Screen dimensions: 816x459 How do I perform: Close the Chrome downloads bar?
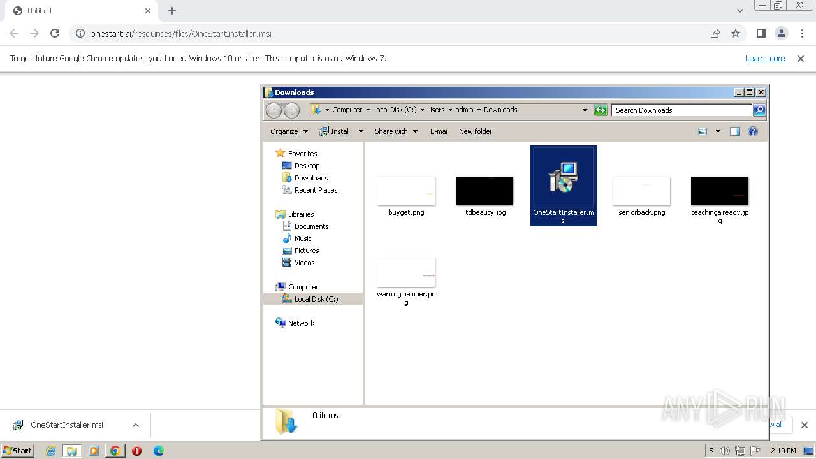(x=804, y=425)
